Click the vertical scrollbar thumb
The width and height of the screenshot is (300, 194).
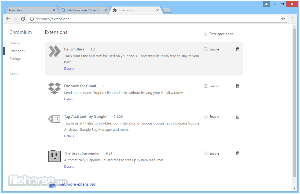coord(294,103)
